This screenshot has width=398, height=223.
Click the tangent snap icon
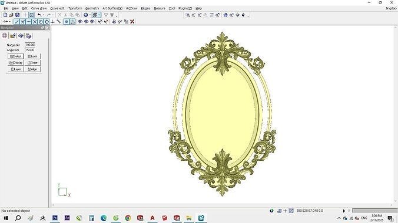point(59,22)
